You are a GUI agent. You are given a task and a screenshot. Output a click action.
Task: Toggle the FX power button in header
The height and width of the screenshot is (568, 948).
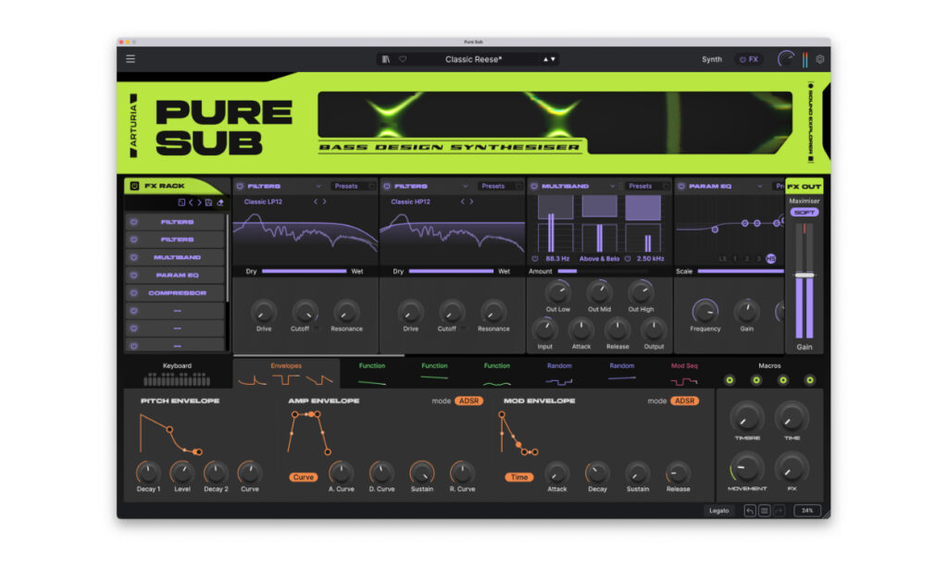(x=748, y=59)
